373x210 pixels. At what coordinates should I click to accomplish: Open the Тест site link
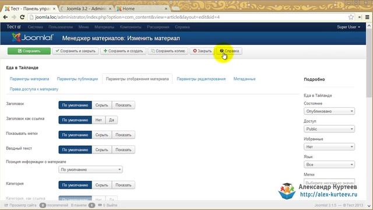point(13,27)
